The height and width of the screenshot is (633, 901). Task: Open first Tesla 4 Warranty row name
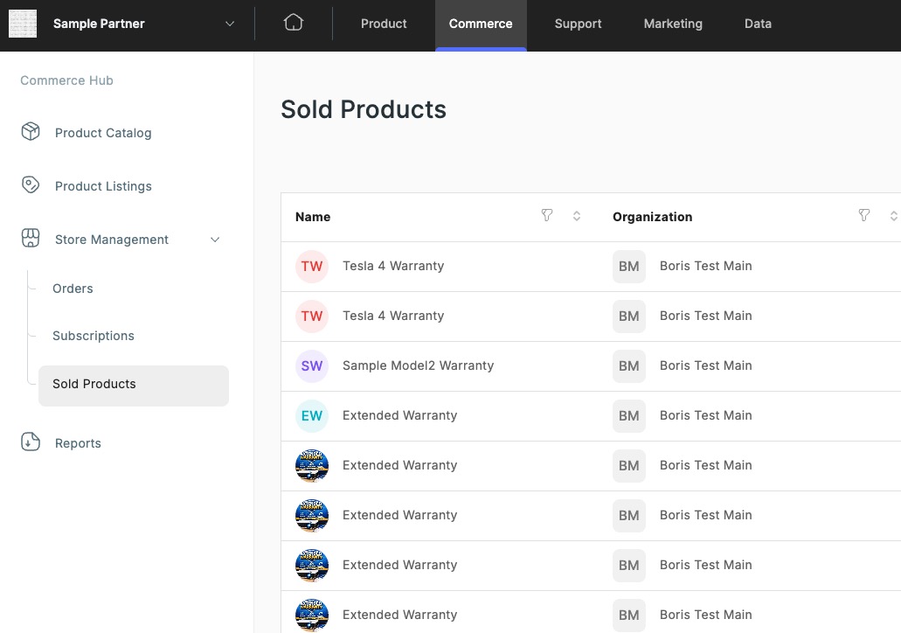[x=393, y=266]
